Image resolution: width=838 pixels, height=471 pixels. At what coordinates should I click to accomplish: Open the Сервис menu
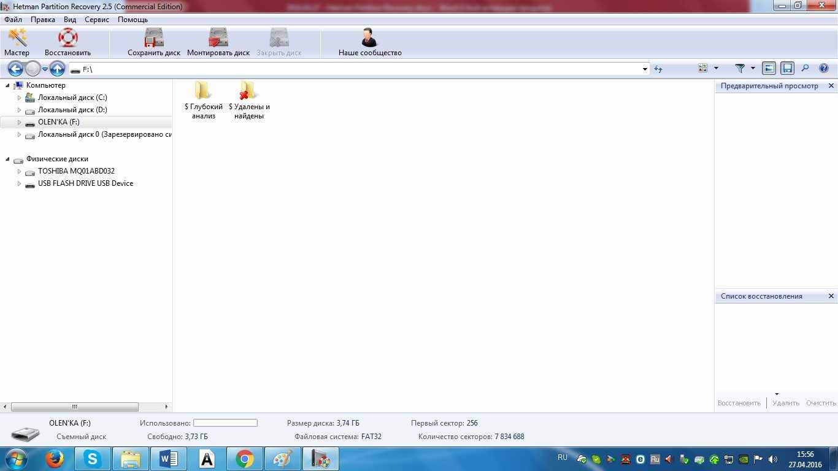pos(97,20)
